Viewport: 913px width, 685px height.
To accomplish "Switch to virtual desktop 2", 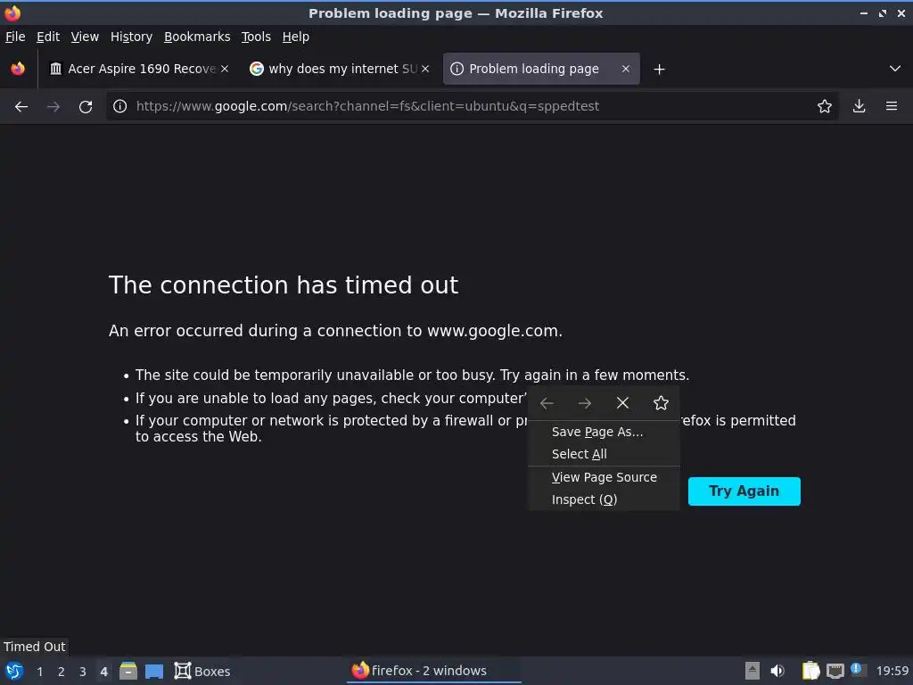I will (62, 672).
